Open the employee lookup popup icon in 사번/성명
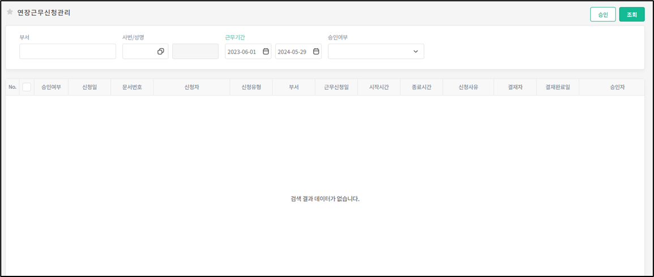Viewport: 654px width, 277px height. [x=161, y=51]
